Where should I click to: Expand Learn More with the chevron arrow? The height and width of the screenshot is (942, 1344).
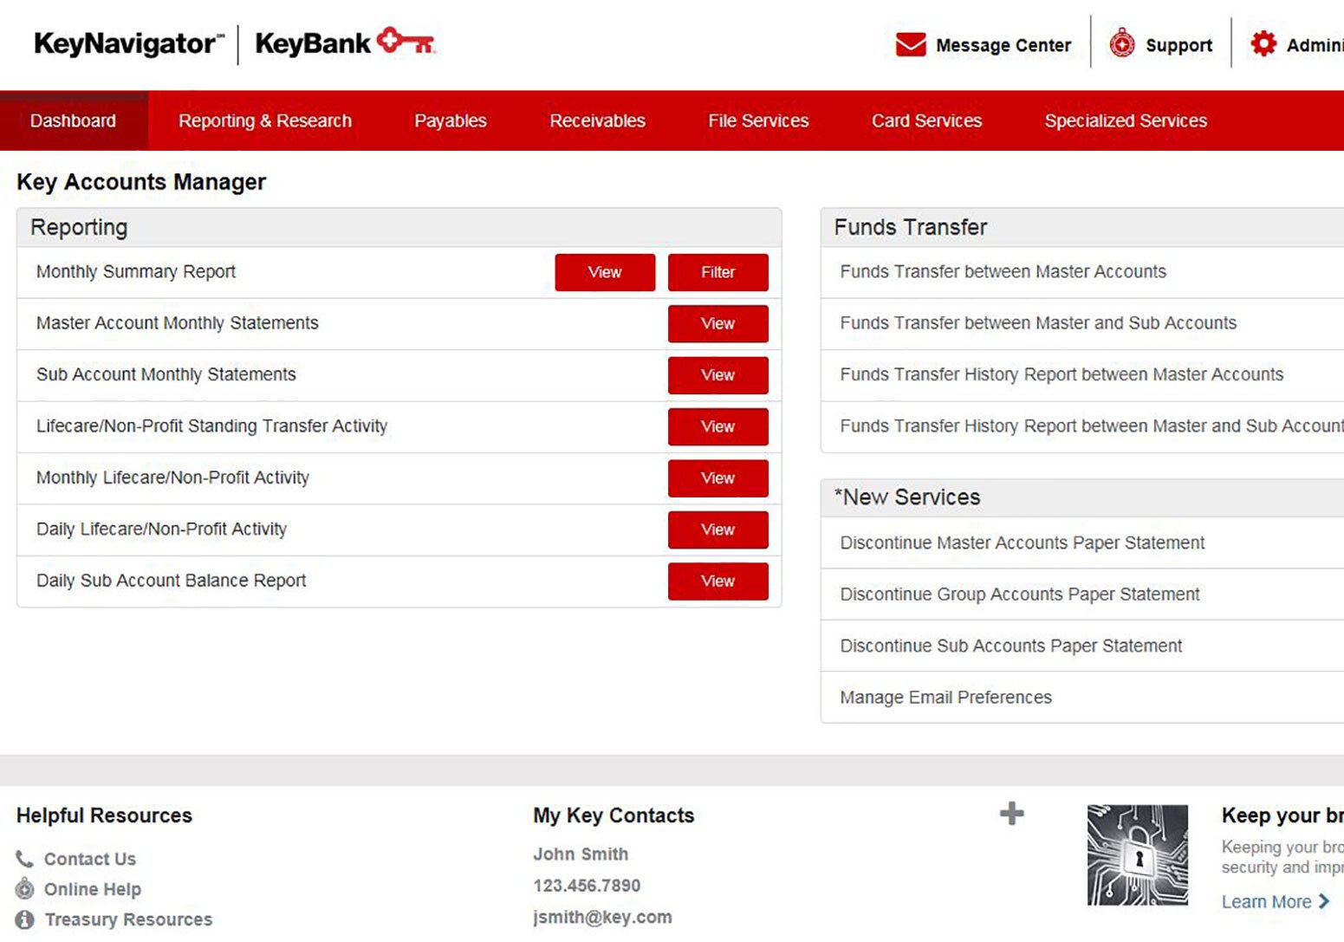pyautogui.click(x=1325, y=901)
